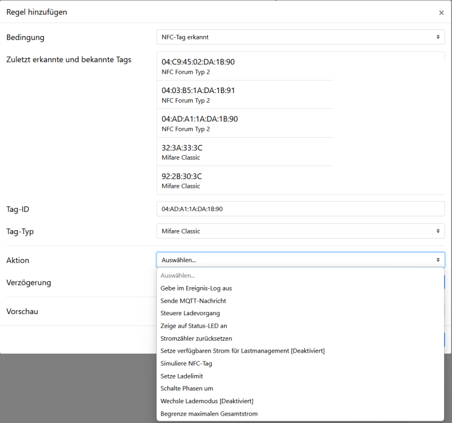Select 'Stromzähler zurücksetzen' action

pyautogui.click(x=196, y=338)
